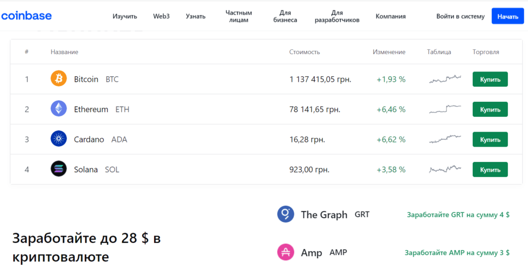Image resolution: width=528 pixels, height=268 pixels.
Task: Open the Компания menu
Action: click(x=391, y=16)
